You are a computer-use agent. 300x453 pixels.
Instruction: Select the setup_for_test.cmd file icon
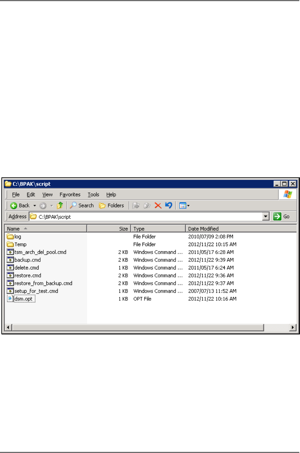click(10, 291)
